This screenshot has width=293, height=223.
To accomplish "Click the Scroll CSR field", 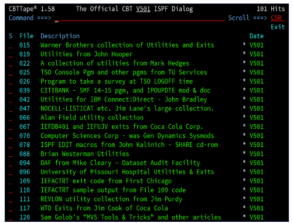I will 278,18.
